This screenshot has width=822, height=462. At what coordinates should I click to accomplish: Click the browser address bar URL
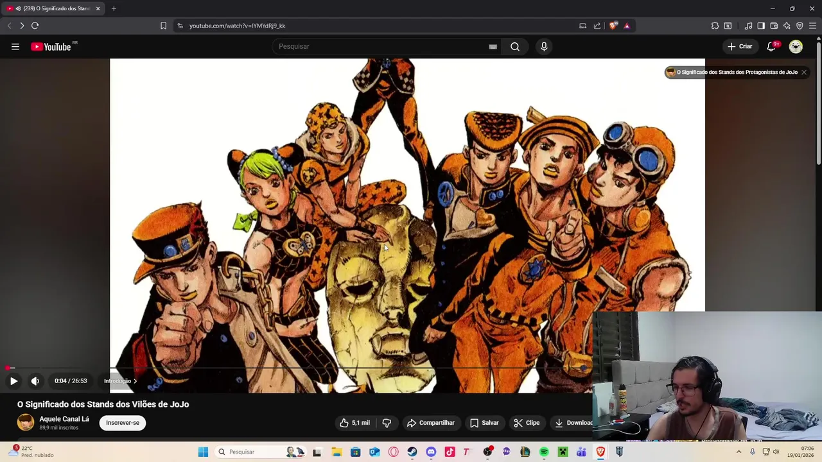[237, 26]
